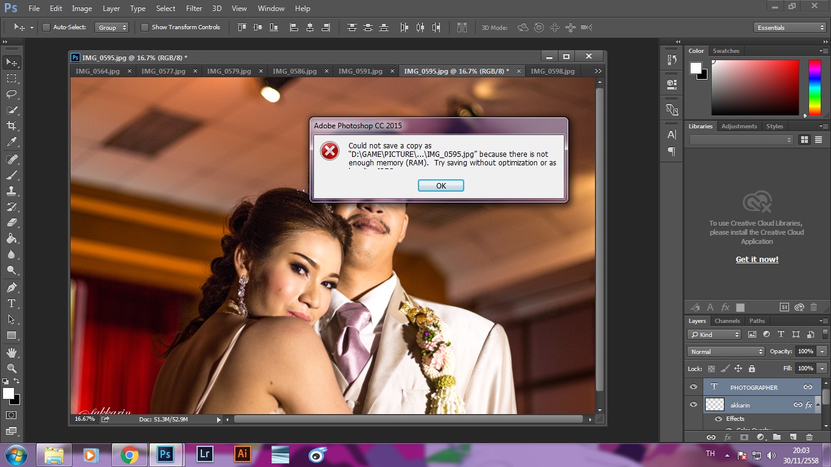Show more document tabs chevron

(597, 71)
